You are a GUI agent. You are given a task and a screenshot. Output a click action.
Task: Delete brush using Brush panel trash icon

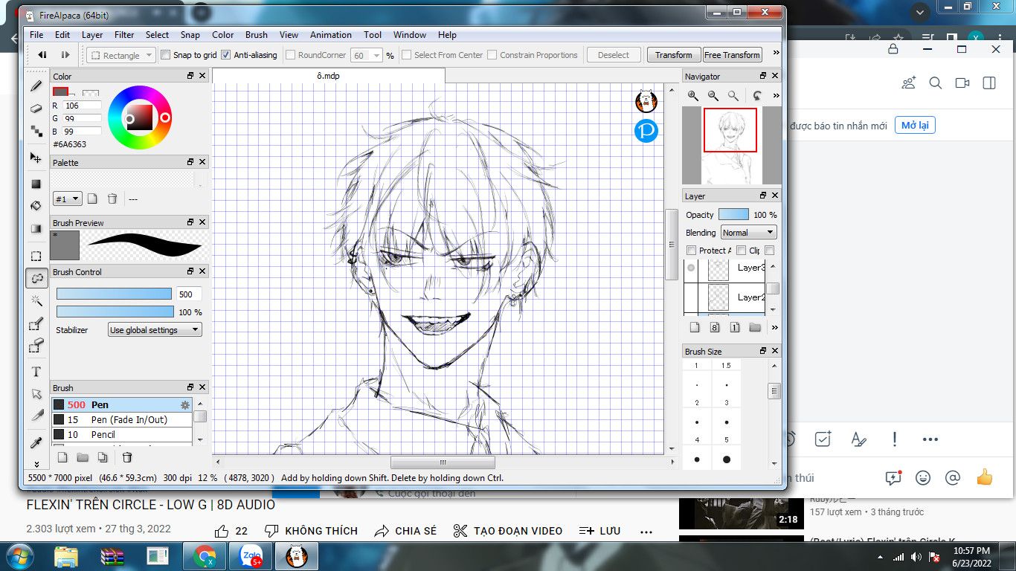[x=127, y=457]
